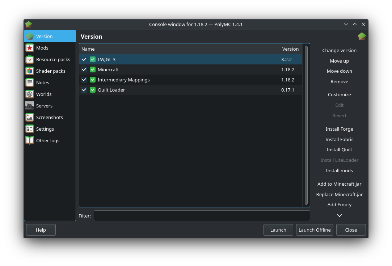Select the Screenshots picture icon

pyautogui.click(x=30, y=117)
